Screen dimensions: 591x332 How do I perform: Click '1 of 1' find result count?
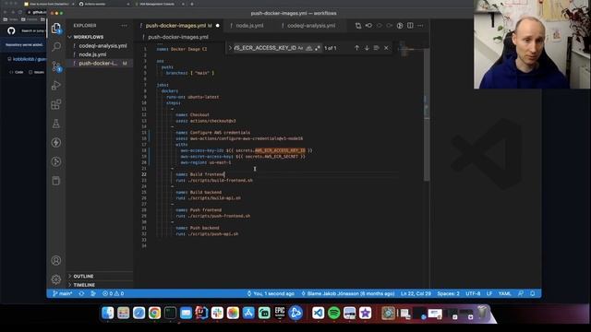point(331,48)
